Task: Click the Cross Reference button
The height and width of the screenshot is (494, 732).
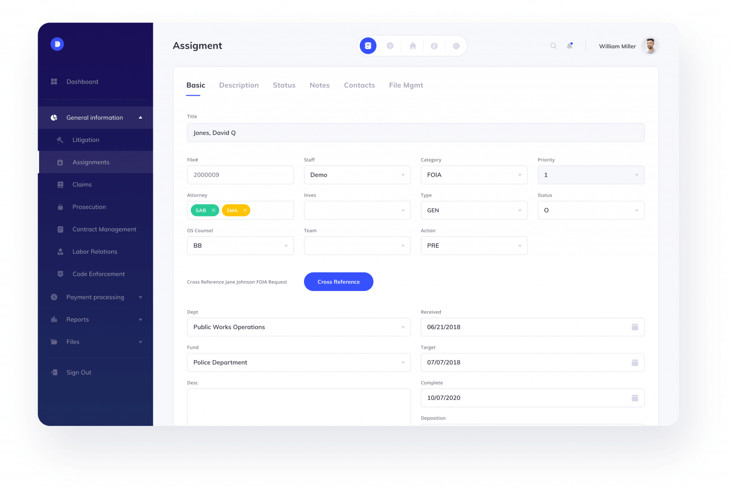Action: [338, 282]
